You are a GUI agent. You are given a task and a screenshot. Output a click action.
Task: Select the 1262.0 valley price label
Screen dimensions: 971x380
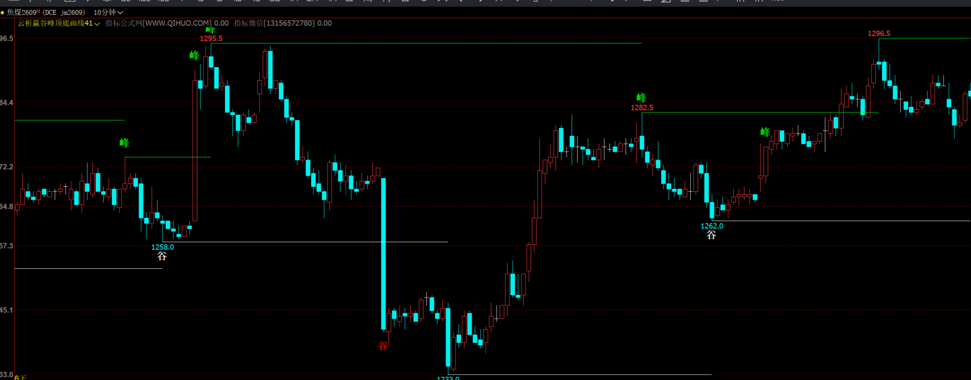(x=712, y=226)
